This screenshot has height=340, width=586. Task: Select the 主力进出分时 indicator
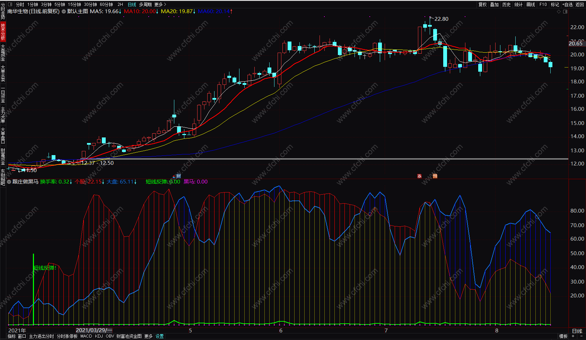coord(41,336)
